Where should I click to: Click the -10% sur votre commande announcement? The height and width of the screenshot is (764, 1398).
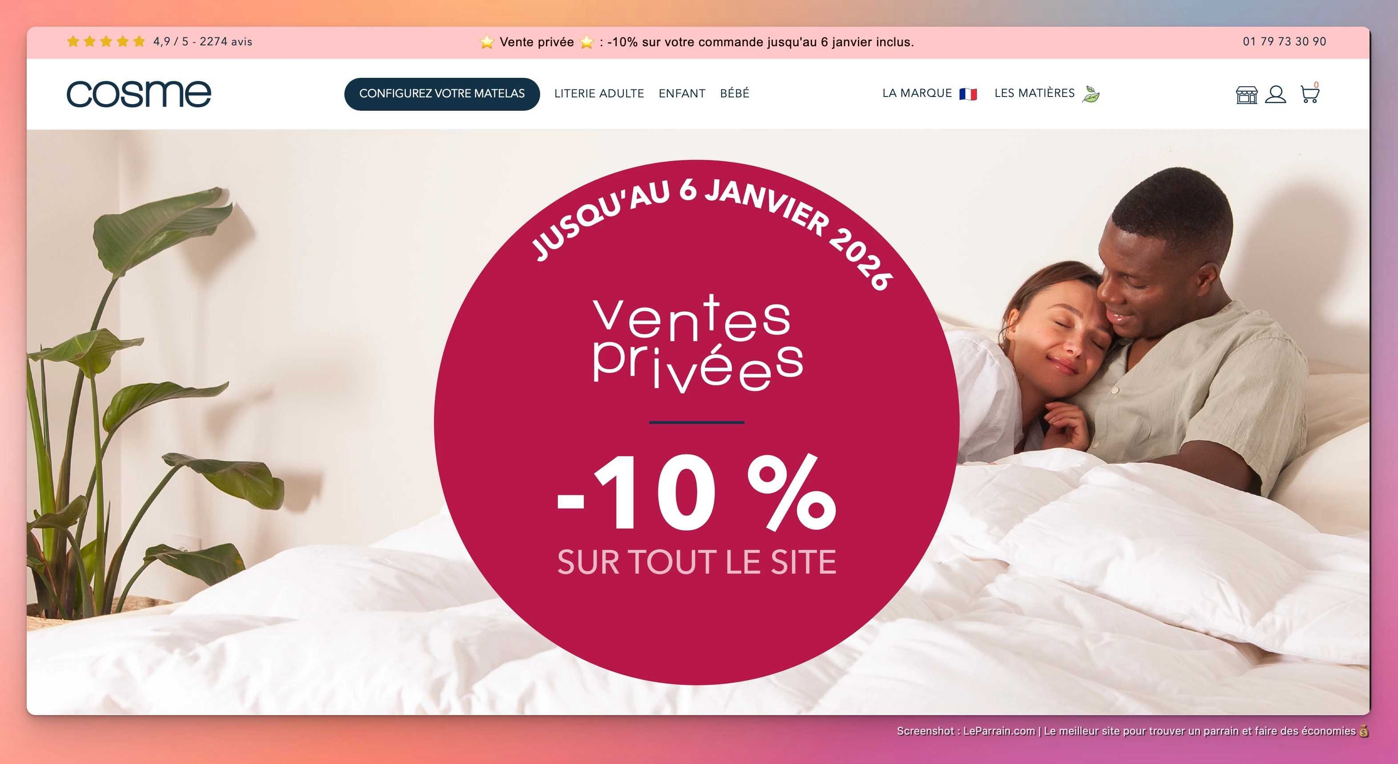click(x=760, y=42)
